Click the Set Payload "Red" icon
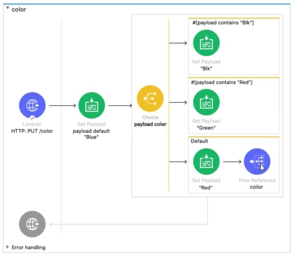293x255 pixels. tap(206, 161)
